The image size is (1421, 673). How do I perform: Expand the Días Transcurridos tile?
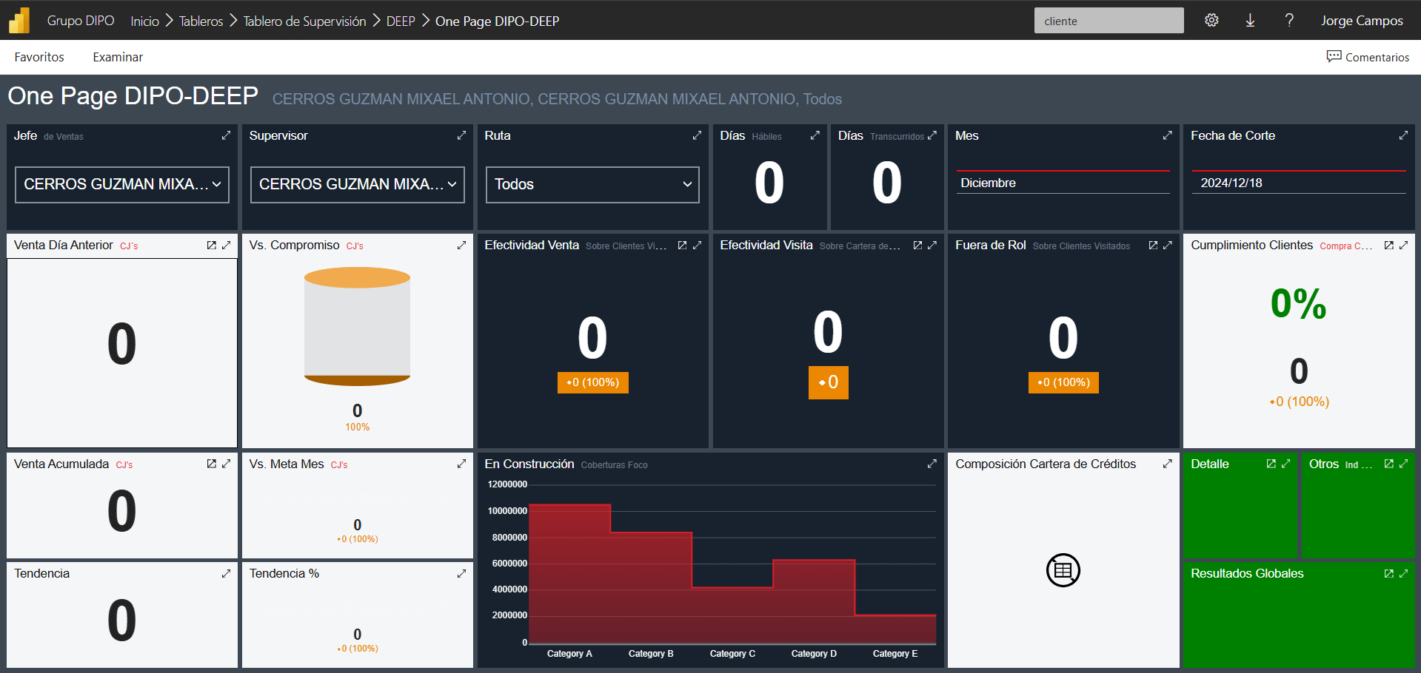[932, 135]
